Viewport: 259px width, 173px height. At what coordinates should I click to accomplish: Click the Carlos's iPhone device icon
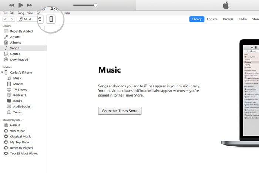coord(6,73)
